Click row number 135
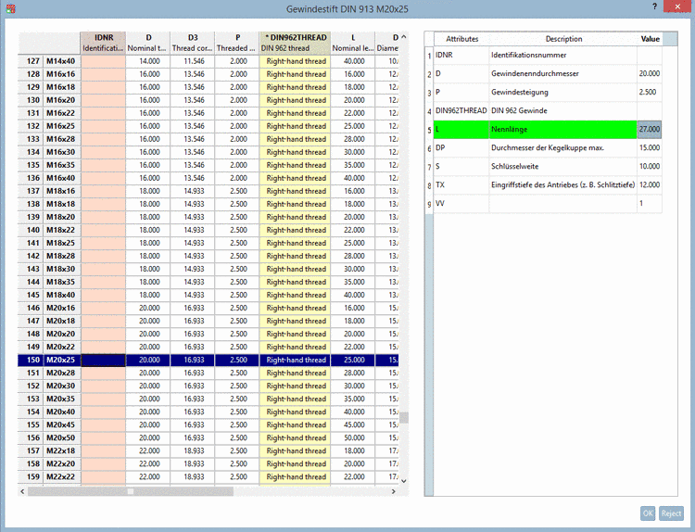 tap(31, 165)
